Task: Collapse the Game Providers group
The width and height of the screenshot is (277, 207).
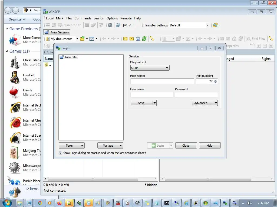Action: (x=7, y=29)
